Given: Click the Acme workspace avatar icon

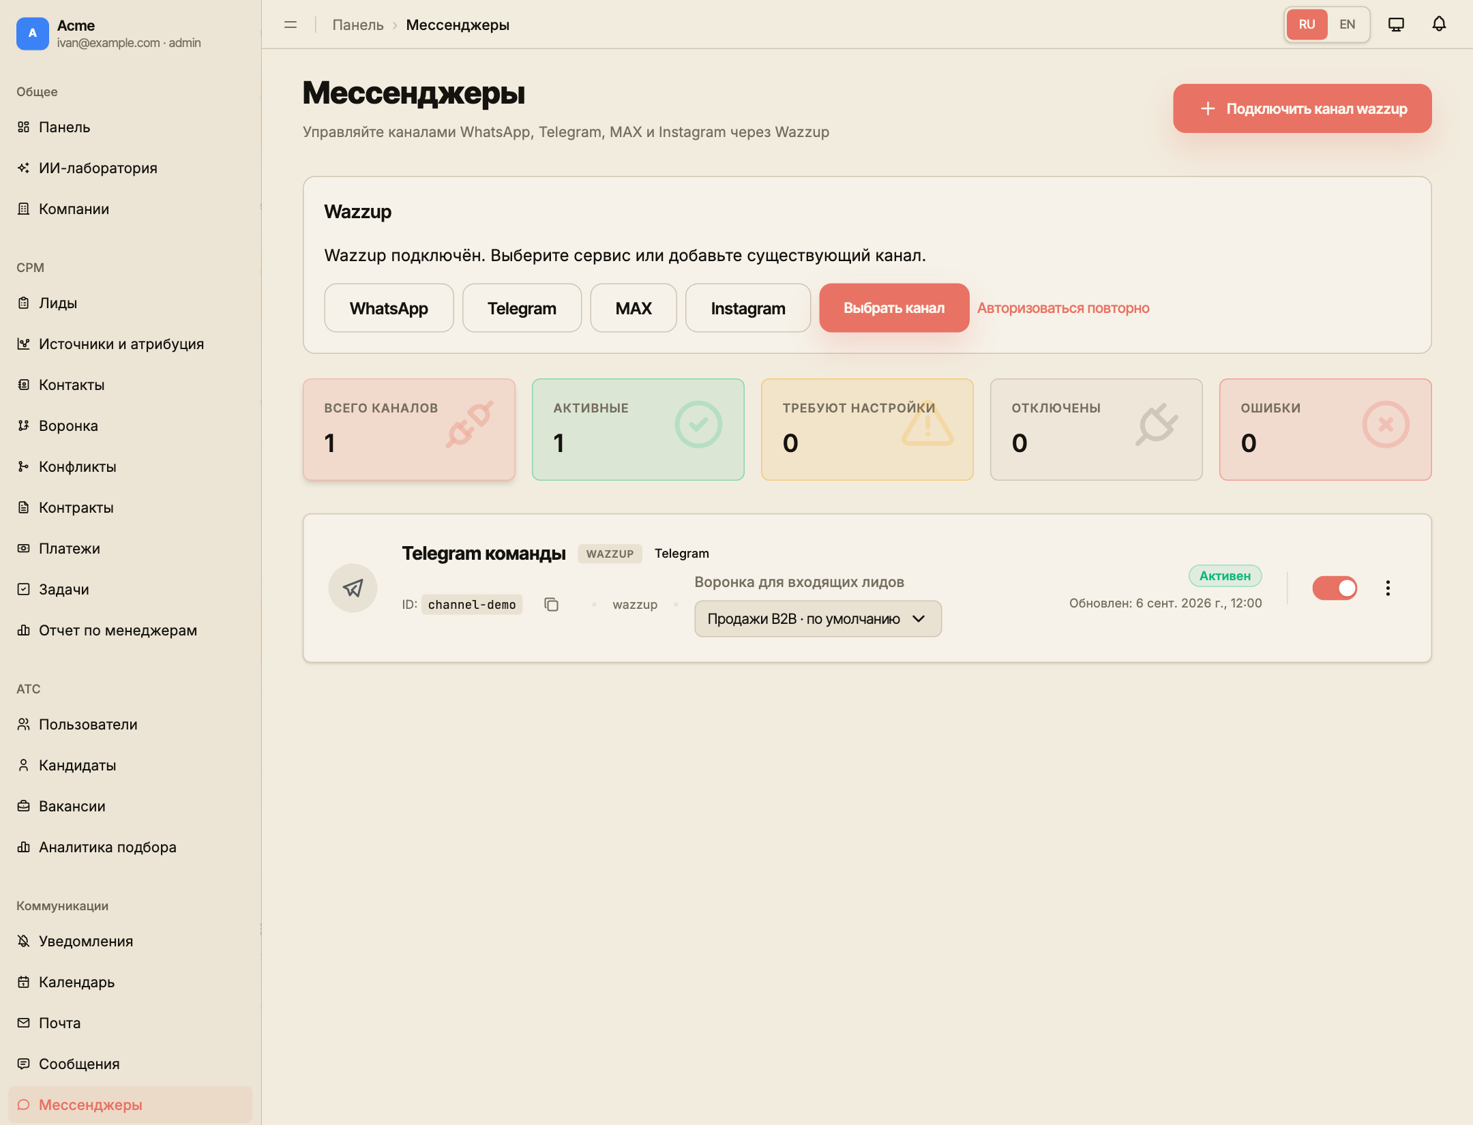Looking at the screenshot, I should click(x=32, y=33).
